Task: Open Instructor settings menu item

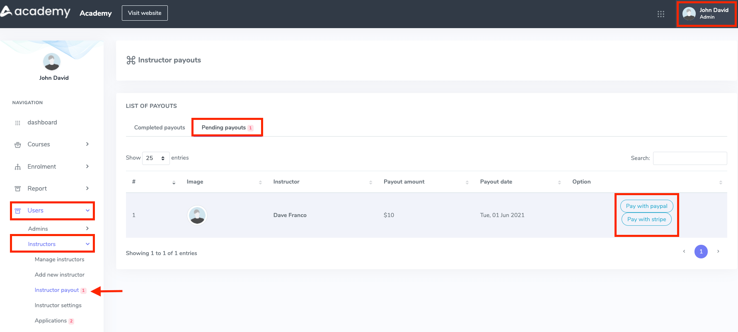Action: tap(58, 306)
